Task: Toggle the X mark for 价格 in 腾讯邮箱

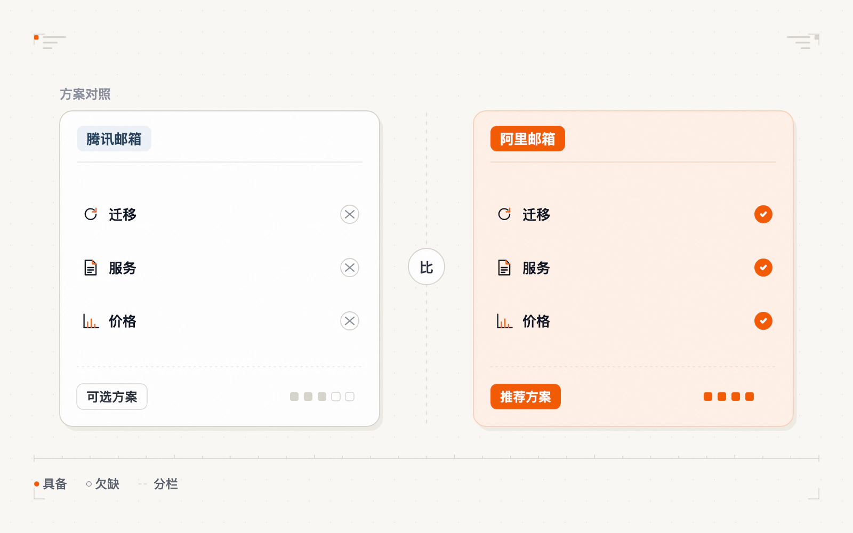Action: [x=350, y=321]
